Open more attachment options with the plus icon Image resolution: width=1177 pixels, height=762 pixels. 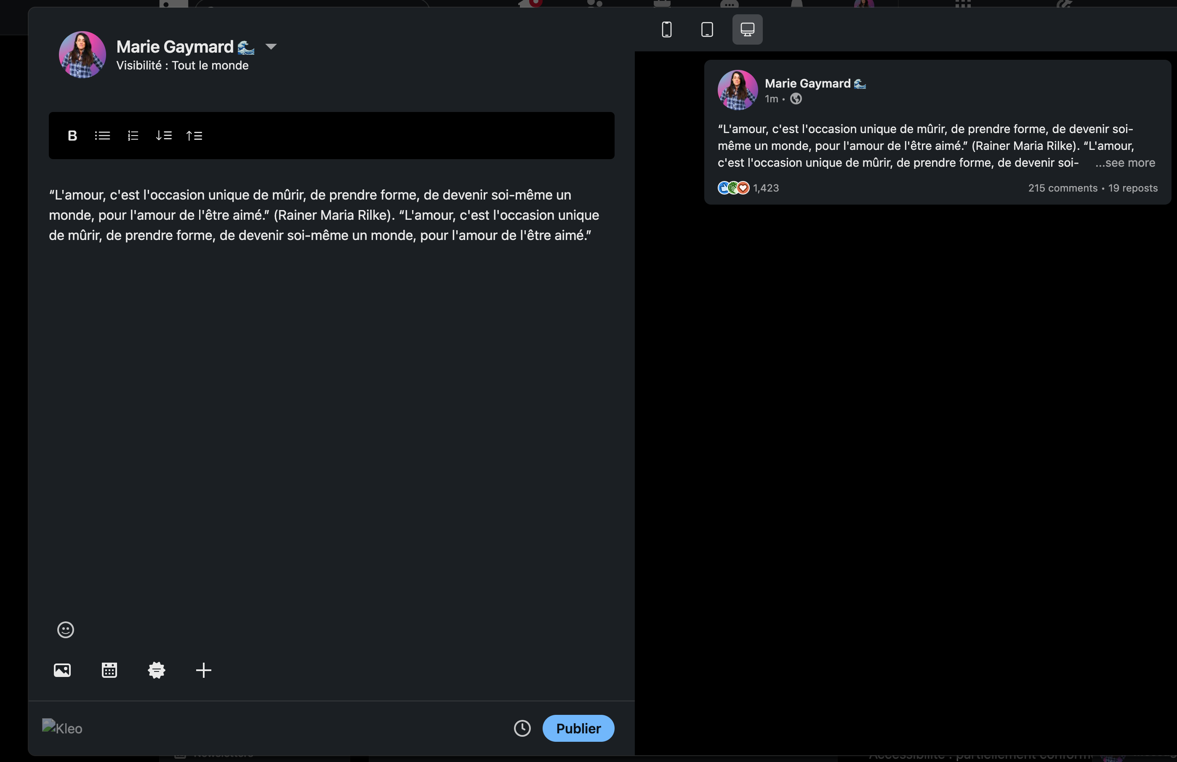point(203,670)
